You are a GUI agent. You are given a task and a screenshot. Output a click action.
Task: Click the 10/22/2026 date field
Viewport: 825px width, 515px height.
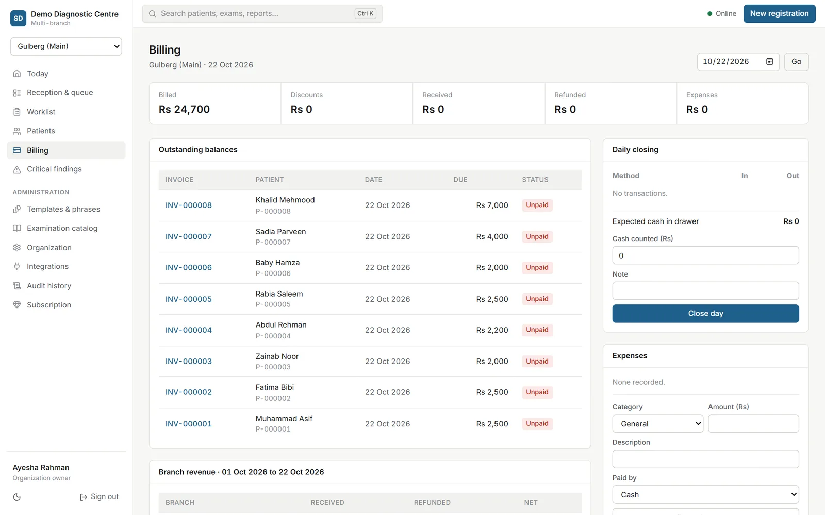[738, 61]
